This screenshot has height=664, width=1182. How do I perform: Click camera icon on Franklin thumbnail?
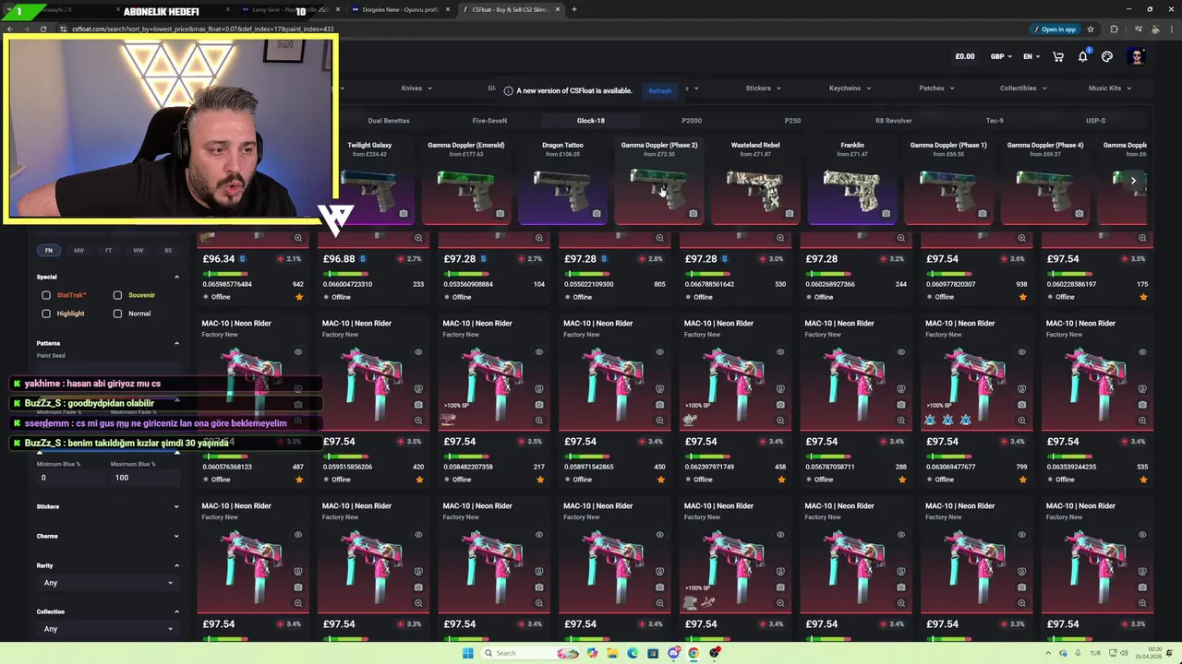(x=886, y=214)
